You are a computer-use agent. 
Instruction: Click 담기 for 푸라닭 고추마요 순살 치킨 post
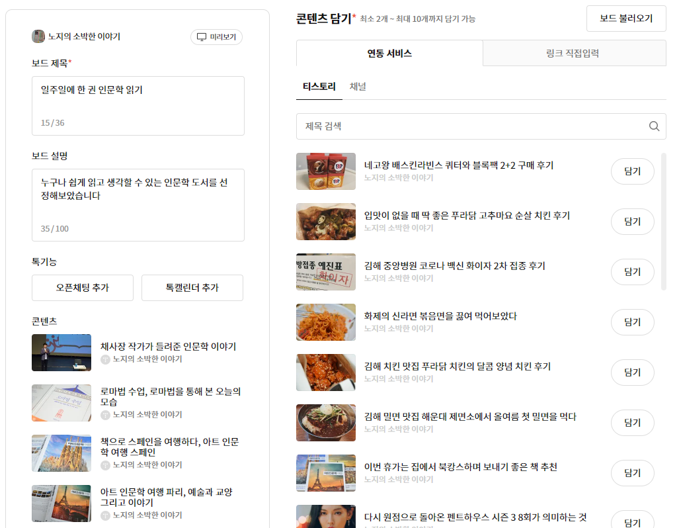point(632,222)
